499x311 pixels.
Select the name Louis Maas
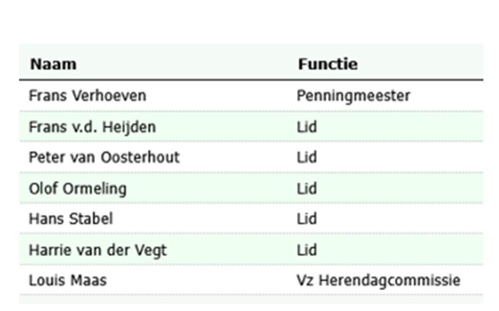coord(67,281)
